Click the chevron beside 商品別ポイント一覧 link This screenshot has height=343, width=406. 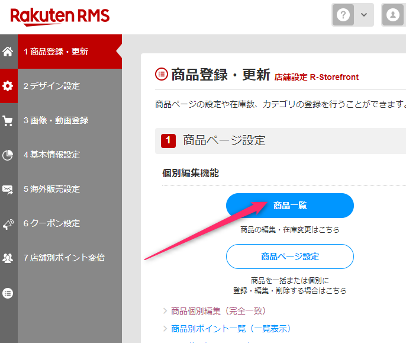(x=165, y=329)
